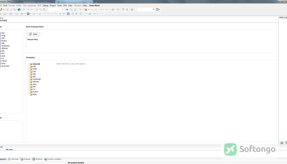
Task: Select the PHP templates folder
Action: pos(34,67)
